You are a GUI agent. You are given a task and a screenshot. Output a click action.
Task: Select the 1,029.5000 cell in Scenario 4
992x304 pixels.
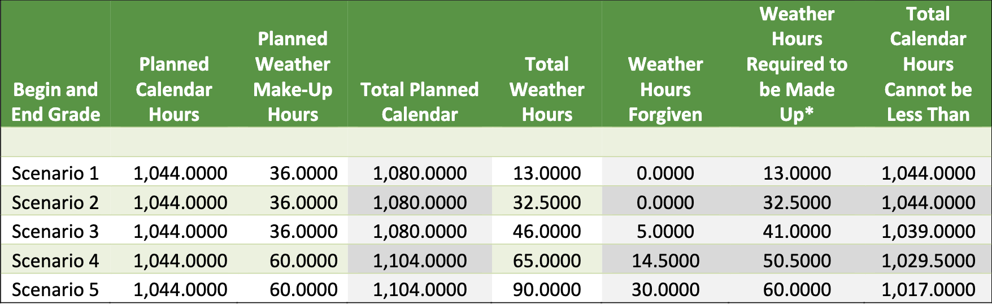[928, 260]
